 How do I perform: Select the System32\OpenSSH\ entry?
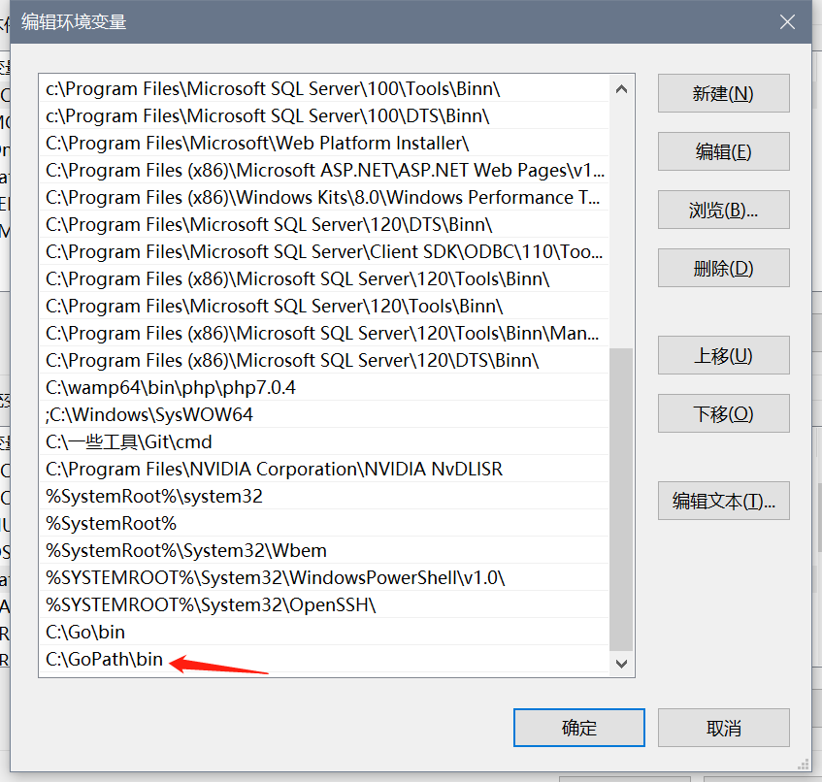pos(324,604)
